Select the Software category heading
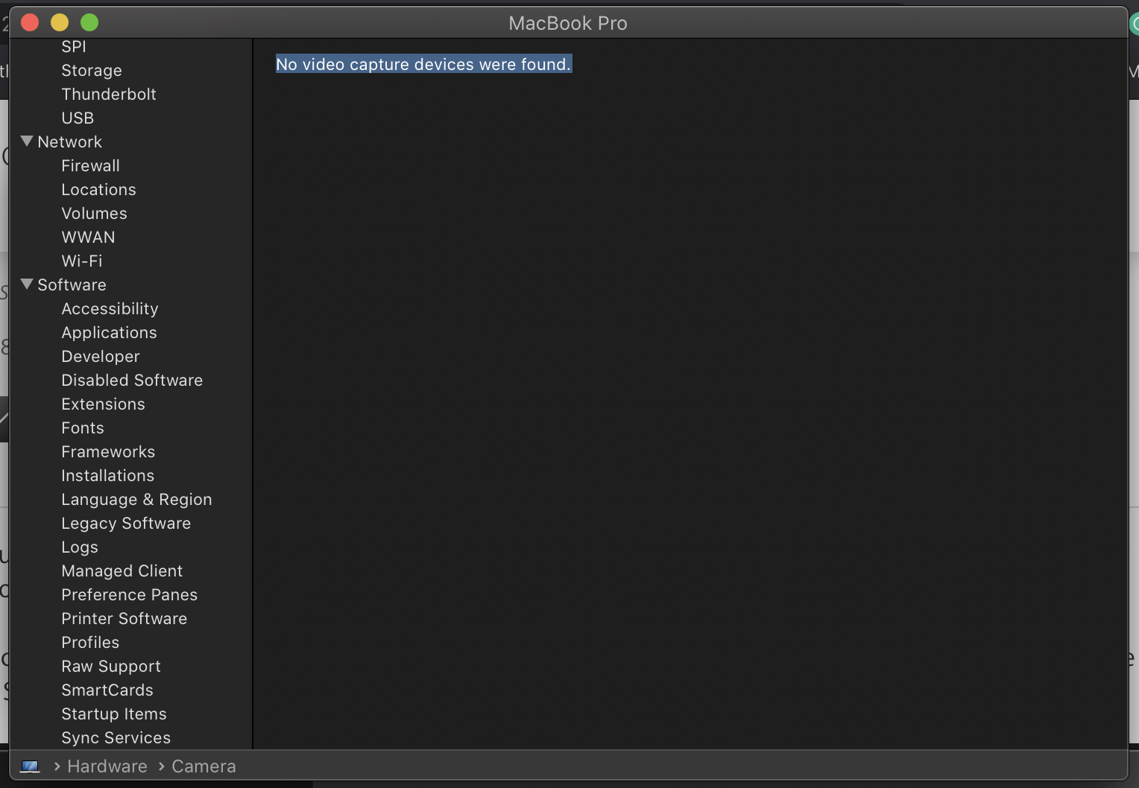Image resolution: width=1139 pixels, height=788 pixels. [x=72, y=285]
